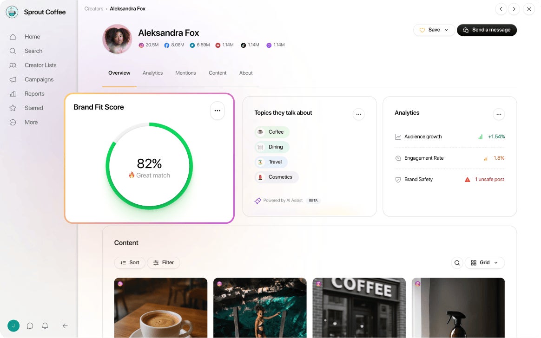
Task: Click the Instagram follower count icon
Action: pyautogui.click(x=141, y=45)
